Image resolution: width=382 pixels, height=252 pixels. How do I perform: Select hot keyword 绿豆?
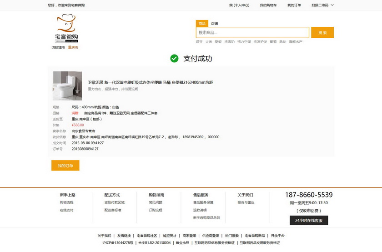(199, 42)
